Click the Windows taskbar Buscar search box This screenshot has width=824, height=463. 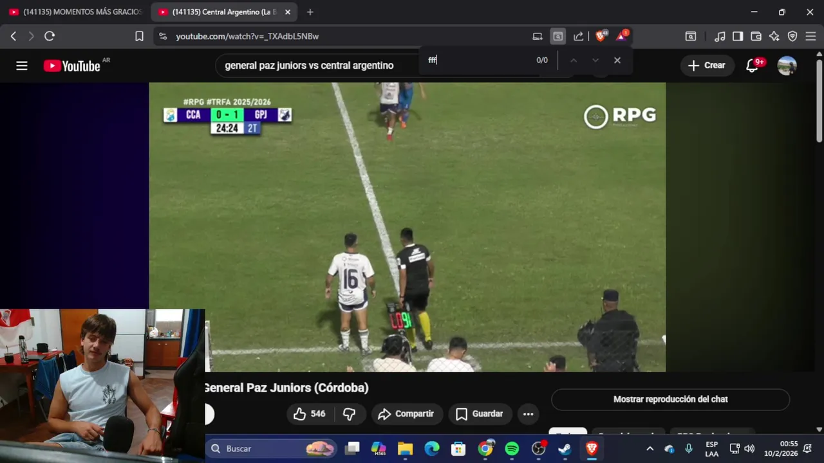point(272,449)
